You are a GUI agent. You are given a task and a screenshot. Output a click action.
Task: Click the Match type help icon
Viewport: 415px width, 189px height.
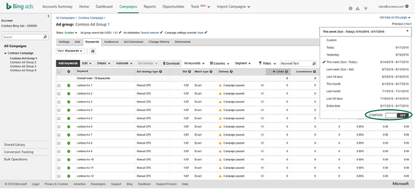(211, 72)
